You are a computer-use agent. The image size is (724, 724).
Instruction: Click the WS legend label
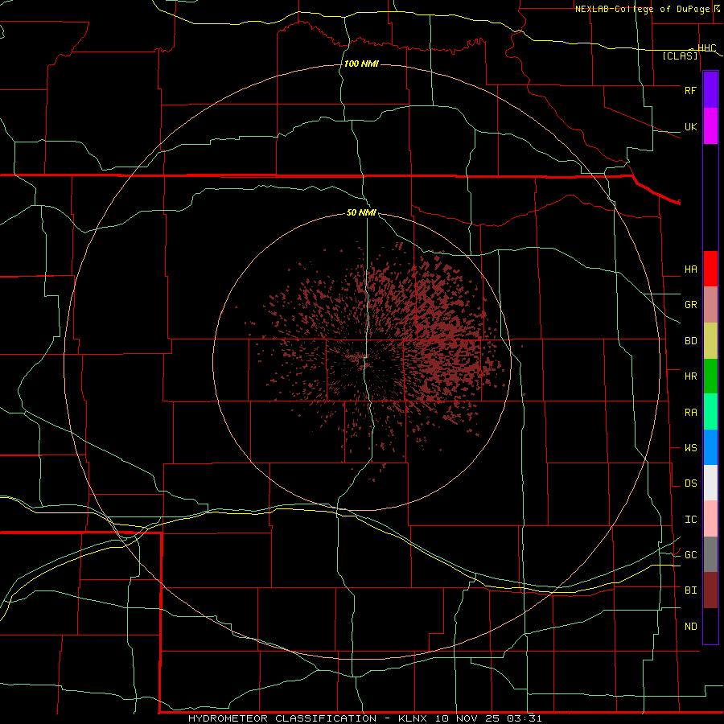pos(690,448)
